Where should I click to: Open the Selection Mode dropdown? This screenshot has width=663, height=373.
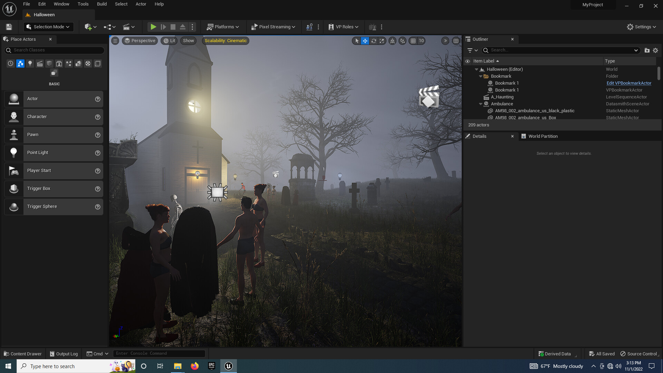pyautogui.click(x=48, y=27)
